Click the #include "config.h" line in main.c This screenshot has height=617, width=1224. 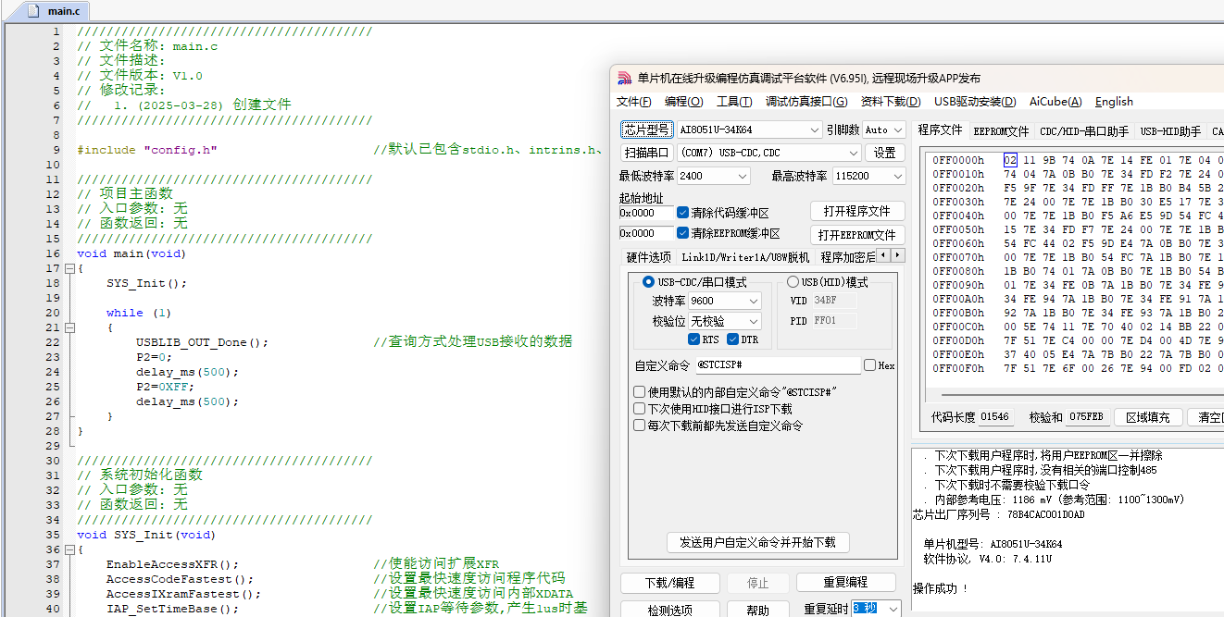pos(147,150)
